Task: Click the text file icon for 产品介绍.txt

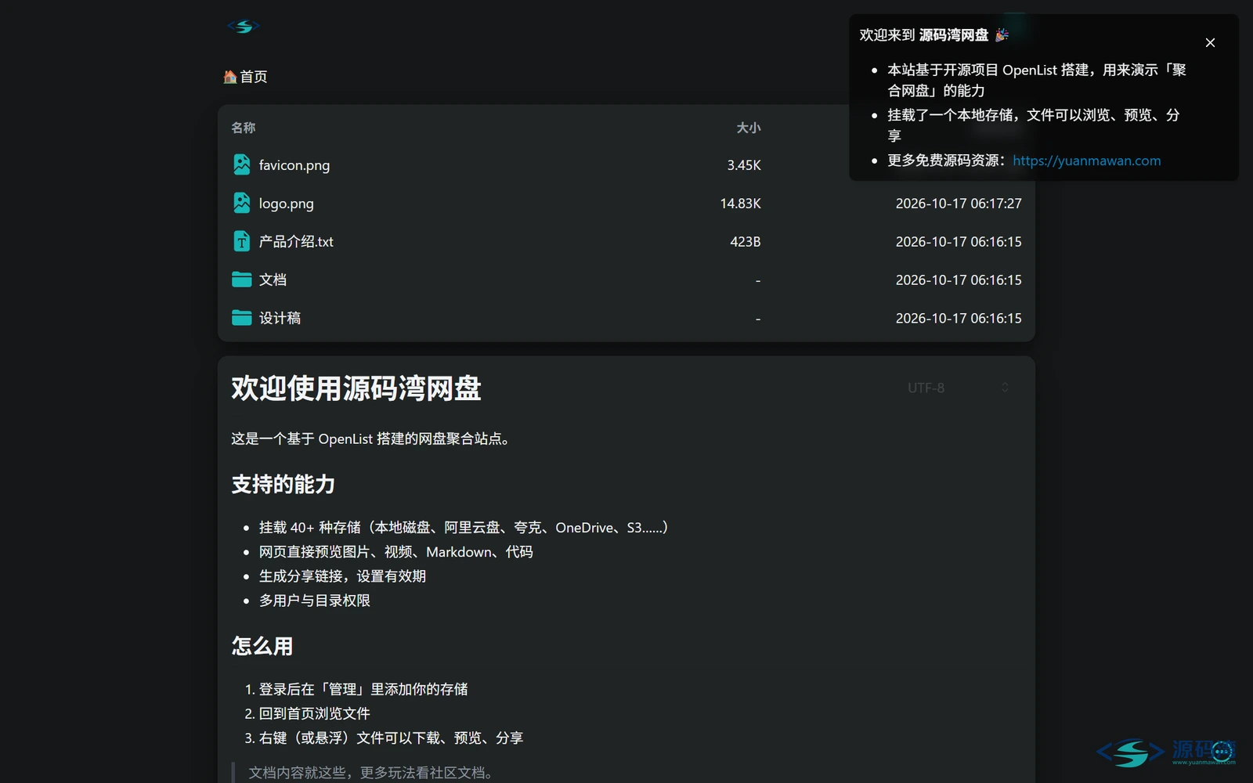Action: (242, 241)
